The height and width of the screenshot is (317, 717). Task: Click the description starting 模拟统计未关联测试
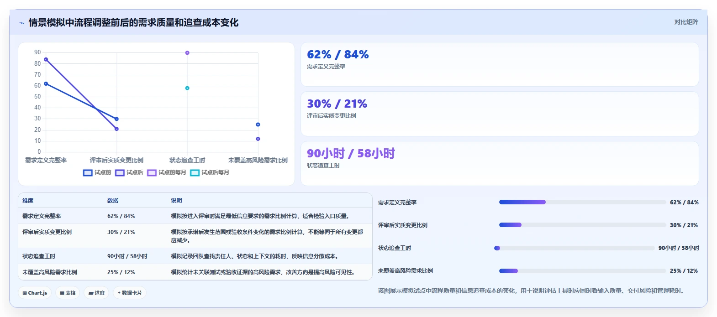(x=264, y=272)
